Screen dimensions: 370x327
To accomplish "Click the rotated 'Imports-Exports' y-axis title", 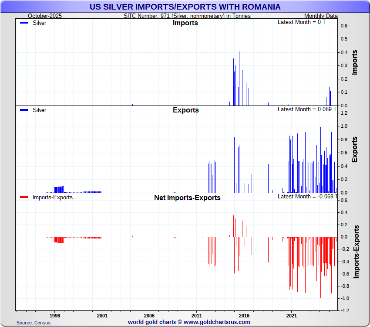I will 356,252.
